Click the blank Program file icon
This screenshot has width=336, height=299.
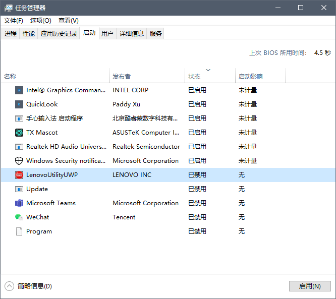click(19, 231)
